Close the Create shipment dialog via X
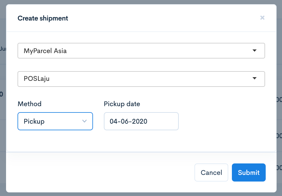Screen dimensions: 282x196 click(262, 17)
